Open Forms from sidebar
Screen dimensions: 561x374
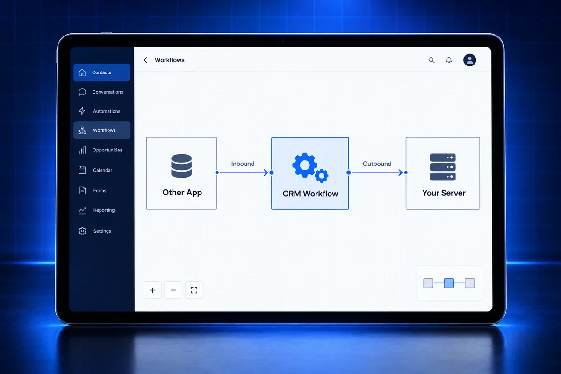(102, 190)
